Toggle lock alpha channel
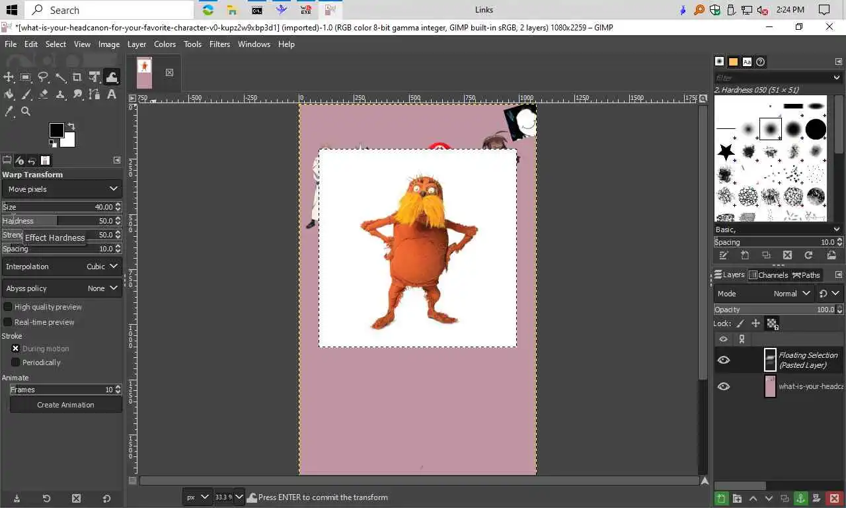 click(x=771, y=323)
